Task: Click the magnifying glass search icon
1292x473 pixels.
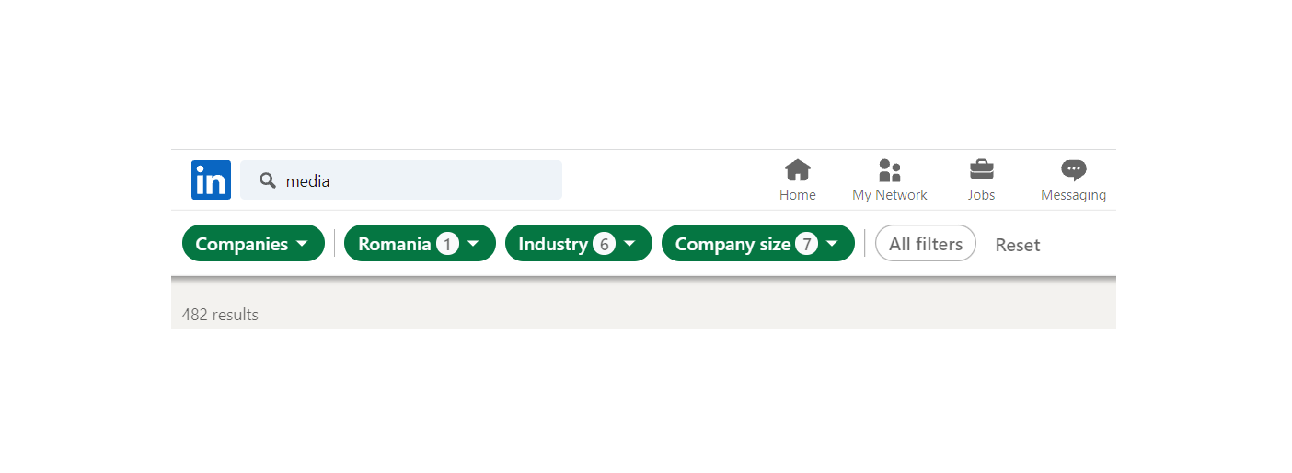Action: click(268, 180)
